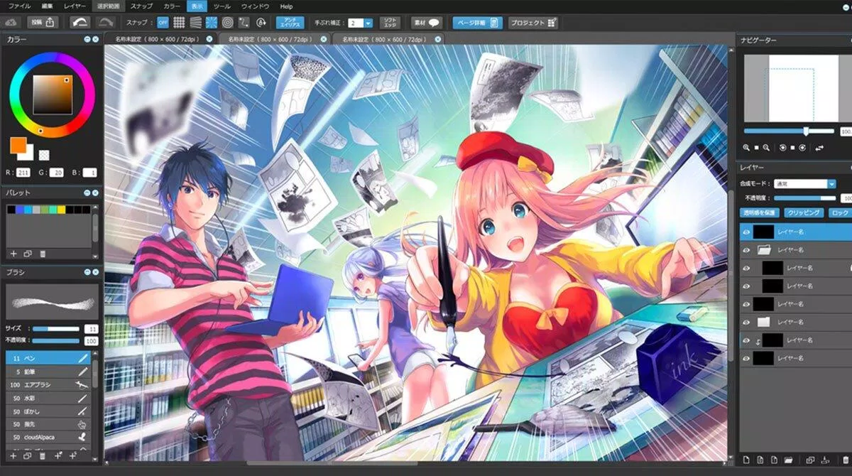852x476 pixels.
Task: Click the flip view icon in the Navigator
Action: pos(819,148)
